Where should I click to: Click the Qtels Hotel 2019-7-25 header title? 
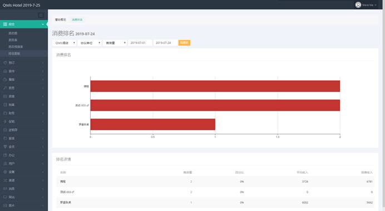click(21, 5)
